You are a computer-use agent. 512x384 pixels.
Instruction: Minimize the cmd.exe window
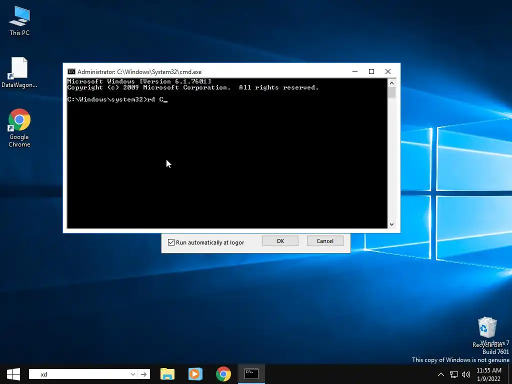pyautogui.click(x=355, y=71)
